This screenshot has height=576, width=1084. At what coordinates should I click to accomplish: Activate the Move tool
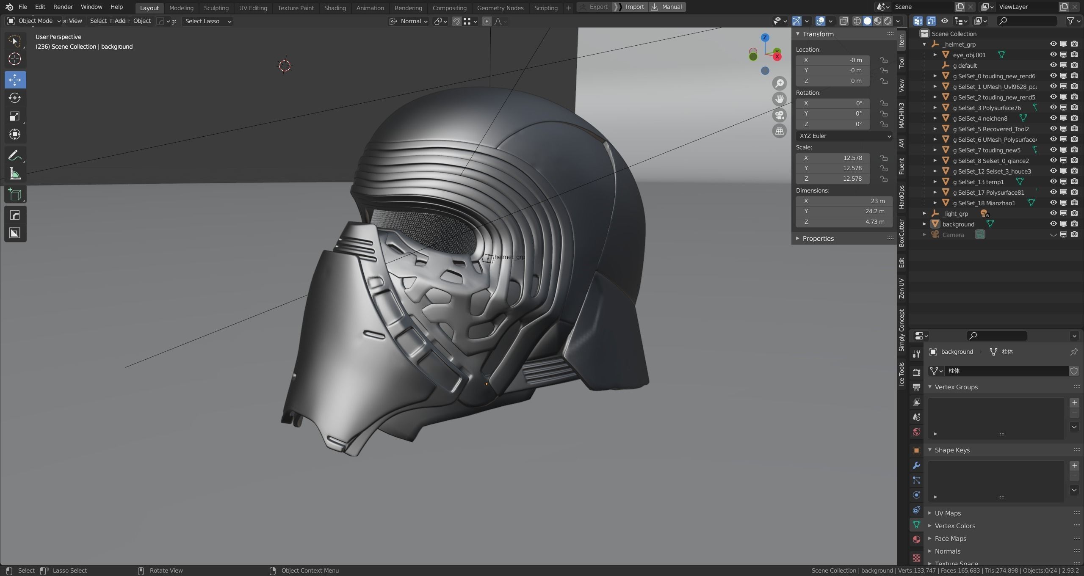(x=15, y=80)
